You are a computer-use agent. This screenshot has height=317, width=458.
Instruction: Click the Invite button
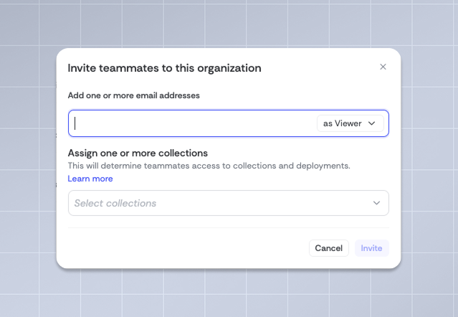point(371,248)
